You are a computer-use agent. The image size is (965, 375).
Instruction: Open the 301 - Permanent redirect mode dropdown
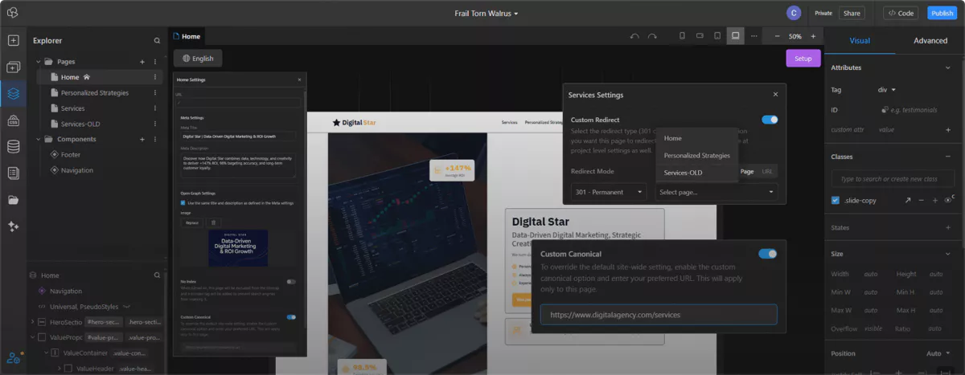tap(609, 192)
